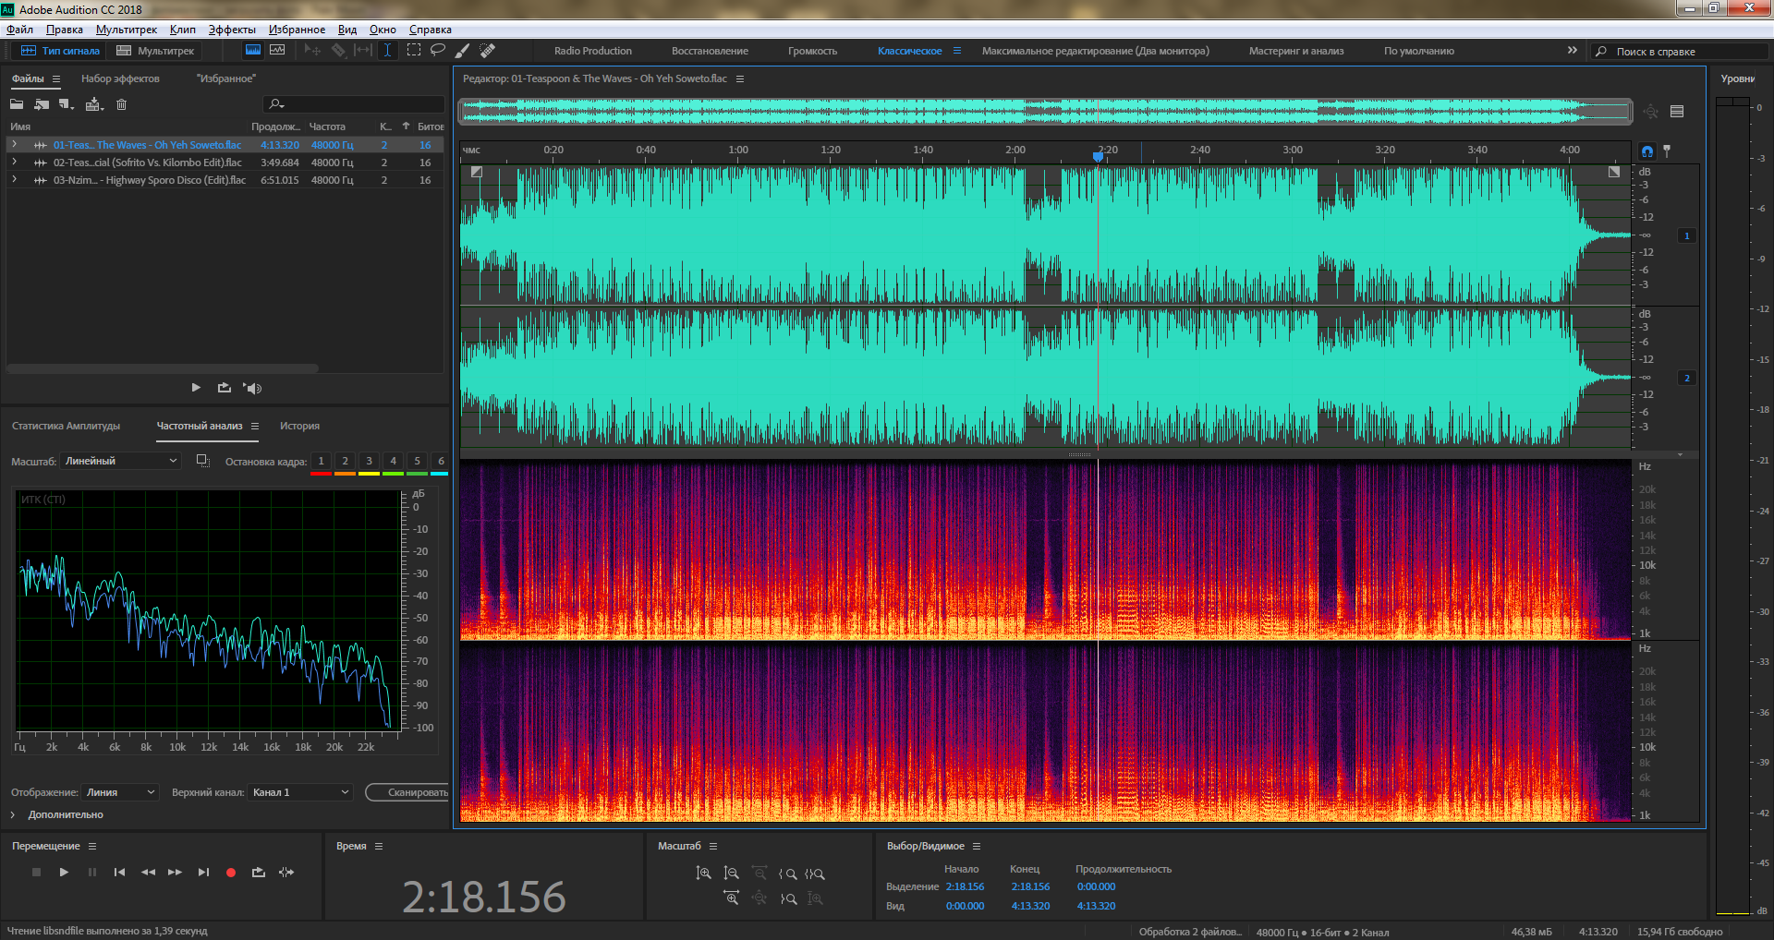The height and width of the screenshot is (940, 1774).
Task: Toggle channel 1 enable button
Action: (x=1687, y=235)
